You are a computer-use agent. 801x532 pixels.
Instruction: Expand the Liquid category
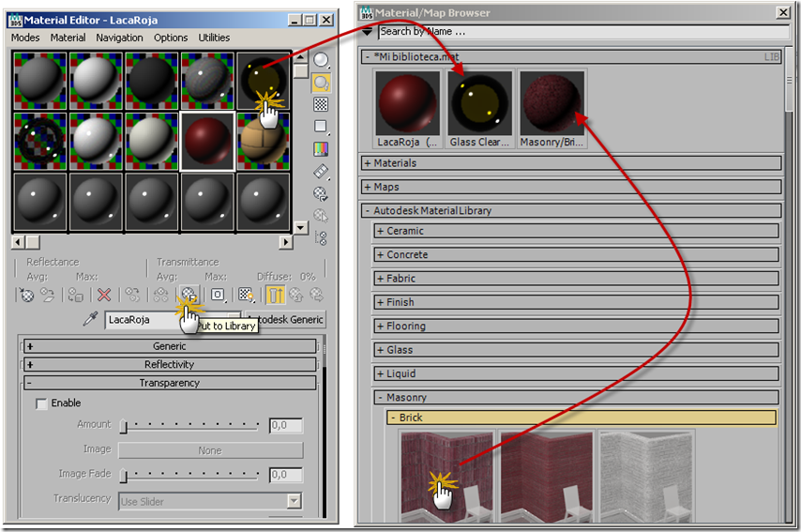(577, 373)
